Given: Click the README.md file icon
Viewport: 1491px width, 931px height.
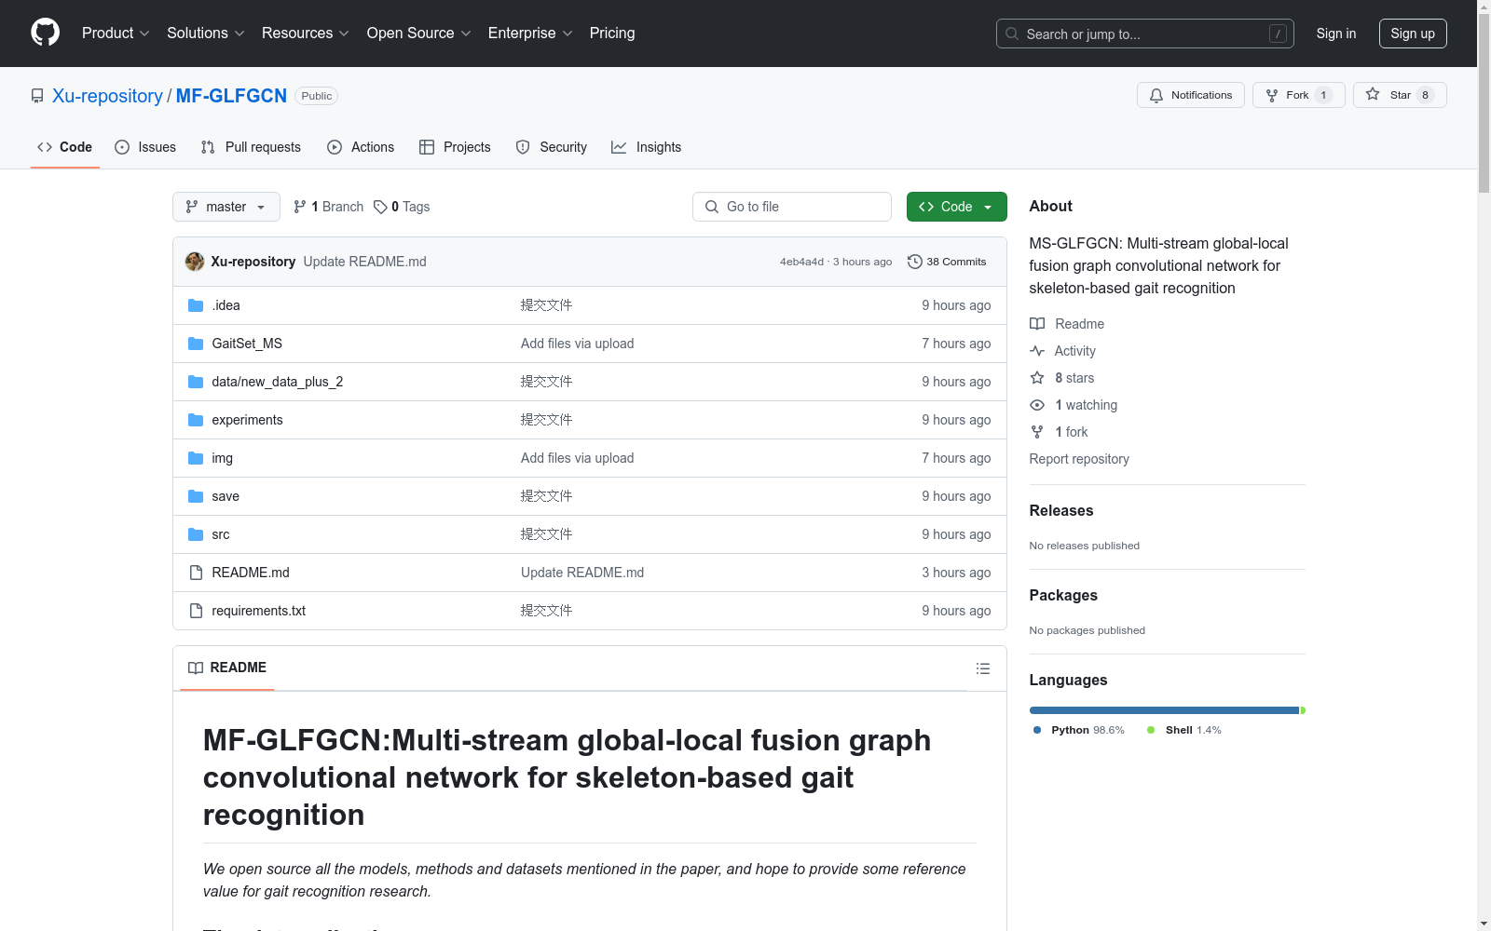Looking at the screenshot, I should [x=196, y=573].
